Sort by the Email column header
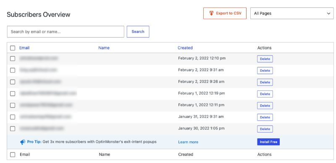Screen dimensions: 336x163 [x=24, y=48]
